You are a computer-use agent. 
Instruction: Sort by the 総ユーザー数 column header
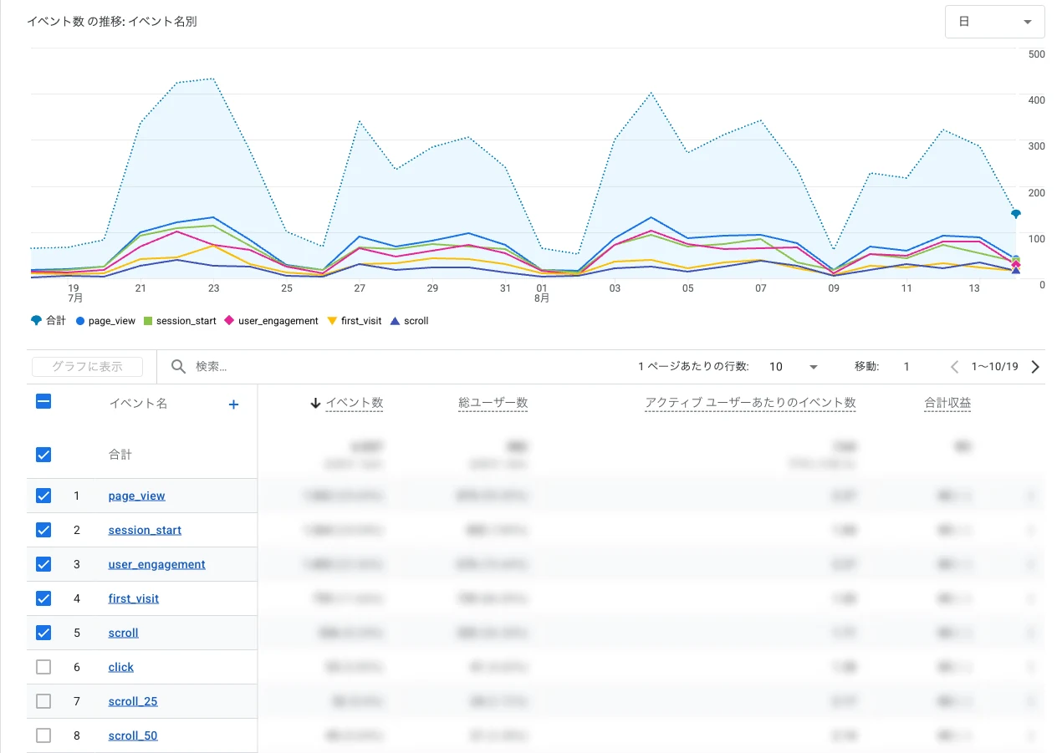(x=493, y=403)
